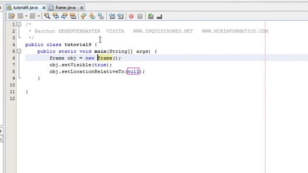
Task: Click Shift Line Right icon
Action: (120, 16)
